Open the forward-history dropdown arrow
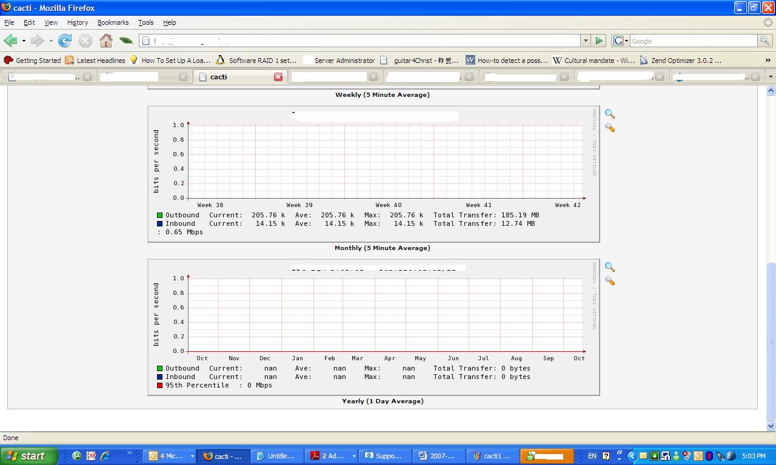 tap(51, 41)
